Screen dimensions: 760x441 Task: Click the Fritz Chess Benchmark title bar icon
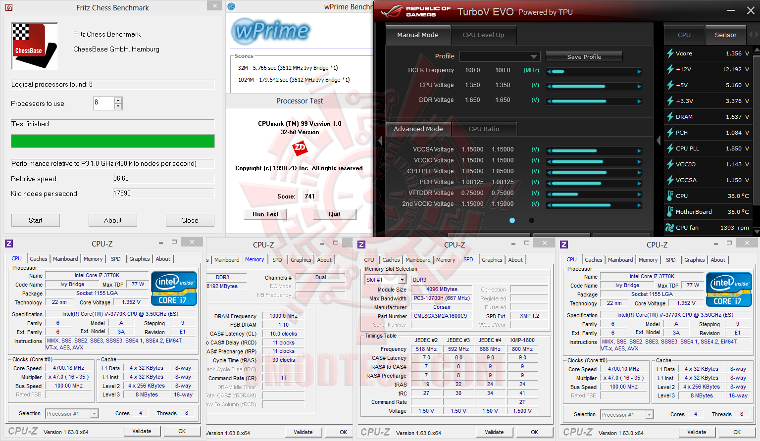[x=8, y=7]
